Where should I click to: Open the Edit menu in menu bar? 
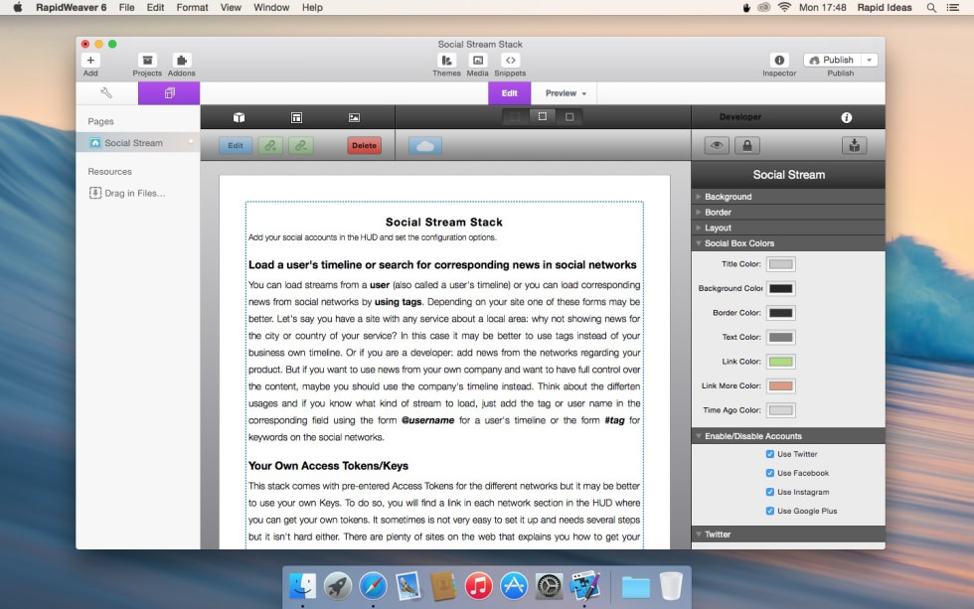click(155, 7)
